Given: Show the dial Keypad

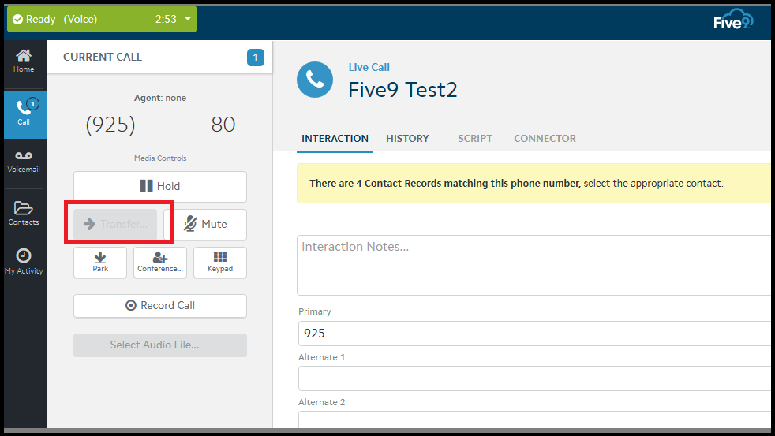Looking at the screenshot, I should coord(220,263).
